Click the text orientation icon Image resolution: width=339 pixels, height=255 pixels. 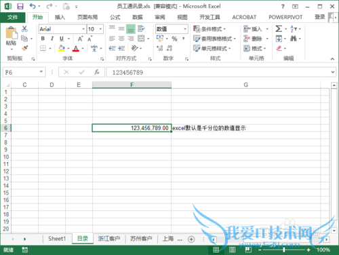click(134, 48)
